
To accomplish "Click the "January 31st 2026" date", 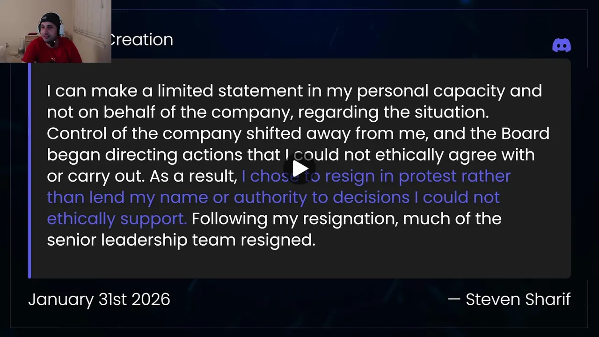I will click(99, 300).
